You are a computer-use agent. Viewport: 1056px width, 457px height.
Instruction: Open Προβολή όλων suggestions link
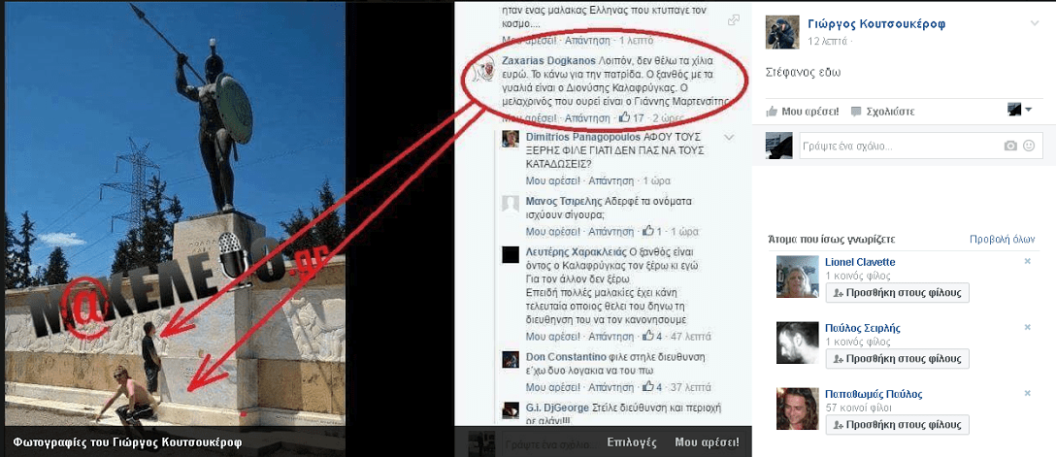1002,239
